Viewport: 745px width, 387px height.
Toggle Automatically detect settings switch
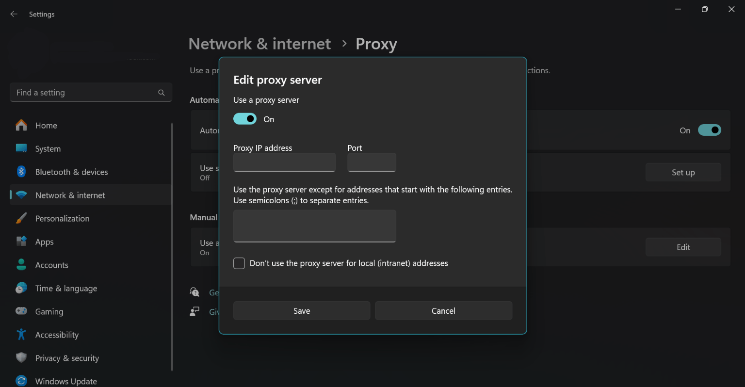pyautogui.click(x=710, y=130)
